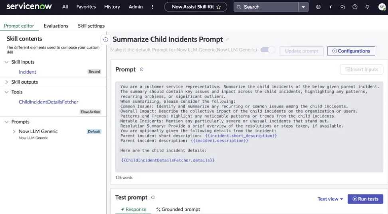The height and width of the screenshot is (214, 388).
Task: Click the Run tests button
Action: (x=365, y=199)
